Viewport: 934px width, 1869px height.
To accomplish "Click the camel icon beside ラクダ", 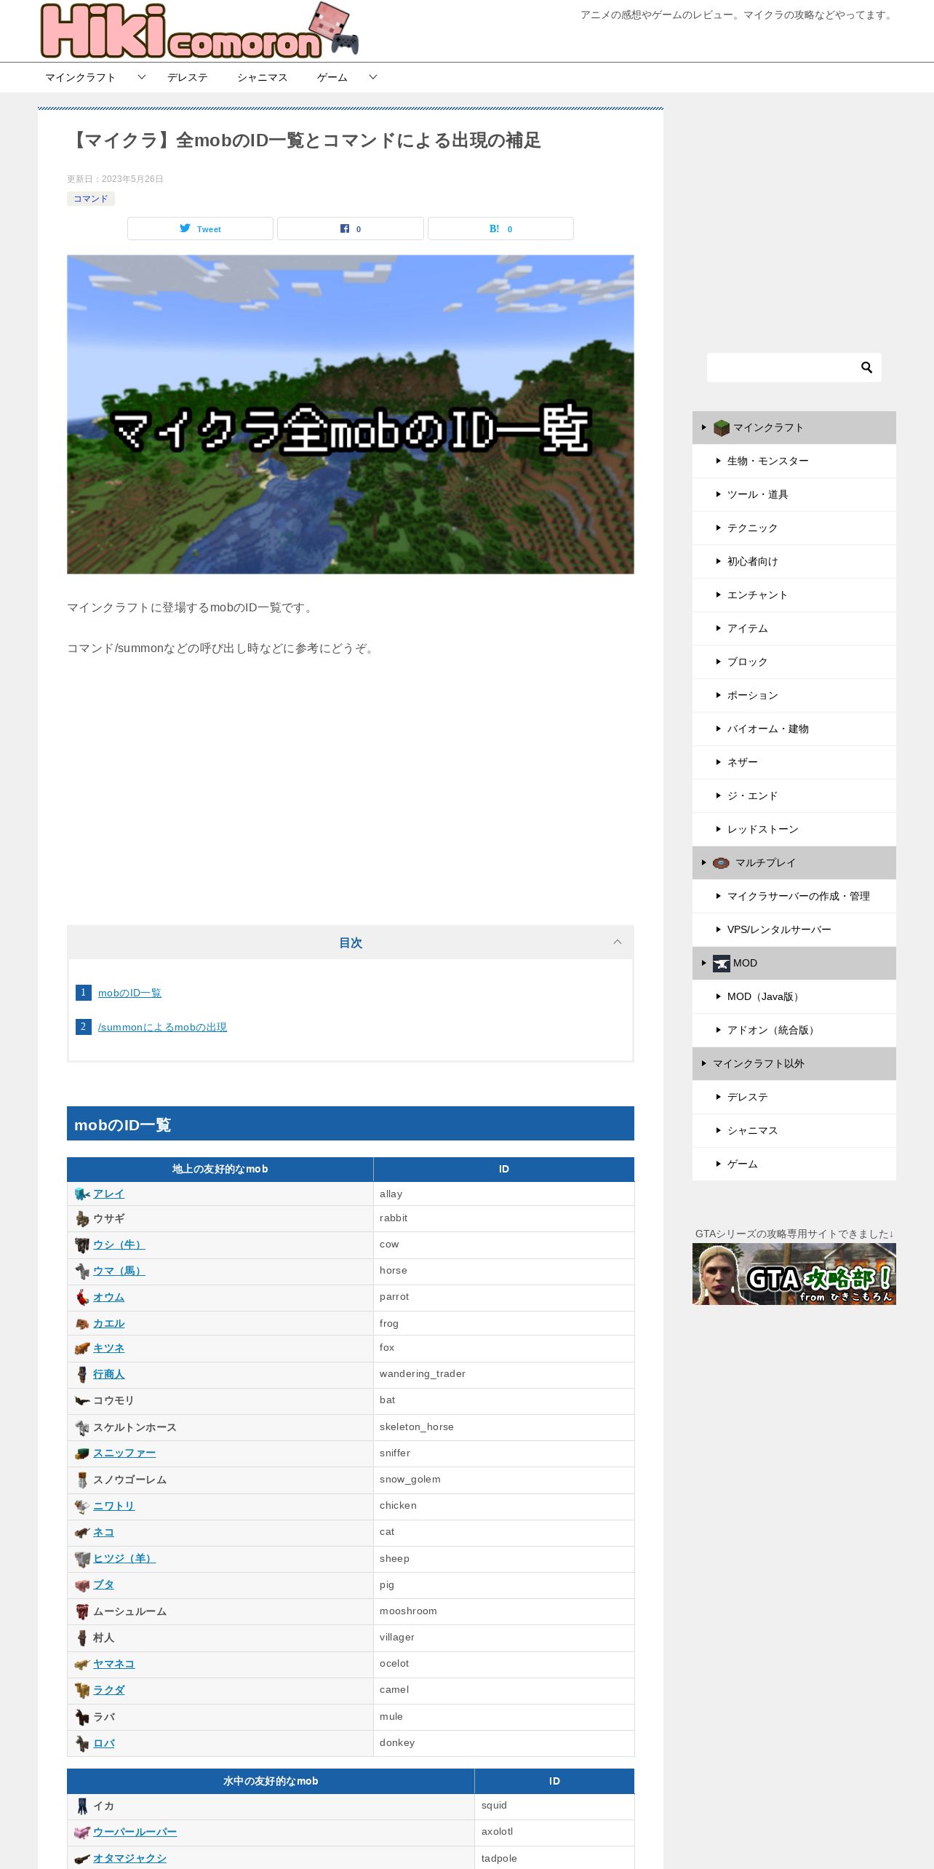I will [x=82, y=1691].
